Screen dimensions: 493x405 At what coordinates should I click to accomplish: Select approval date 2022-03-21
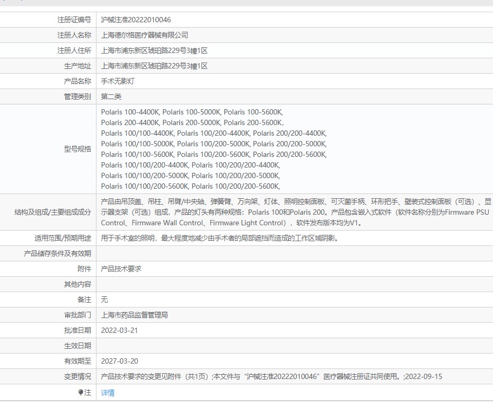[119, 330]
